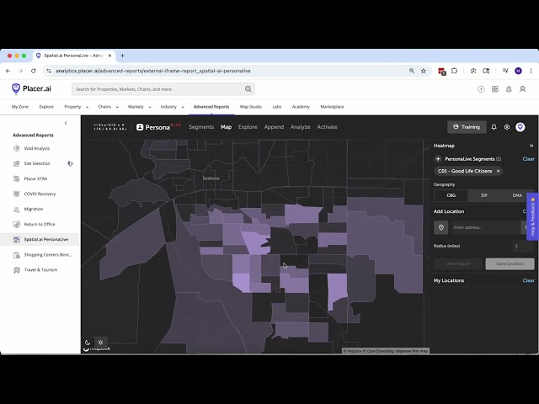Screen dimensions: 539x404
Task: Click the plus icon in Placer top bar
Action: (481, 89)
